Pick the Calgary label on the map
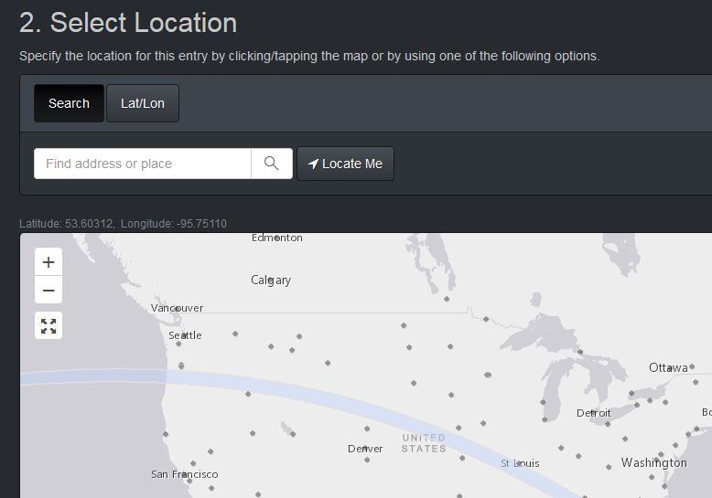 (x=271, y=280)
